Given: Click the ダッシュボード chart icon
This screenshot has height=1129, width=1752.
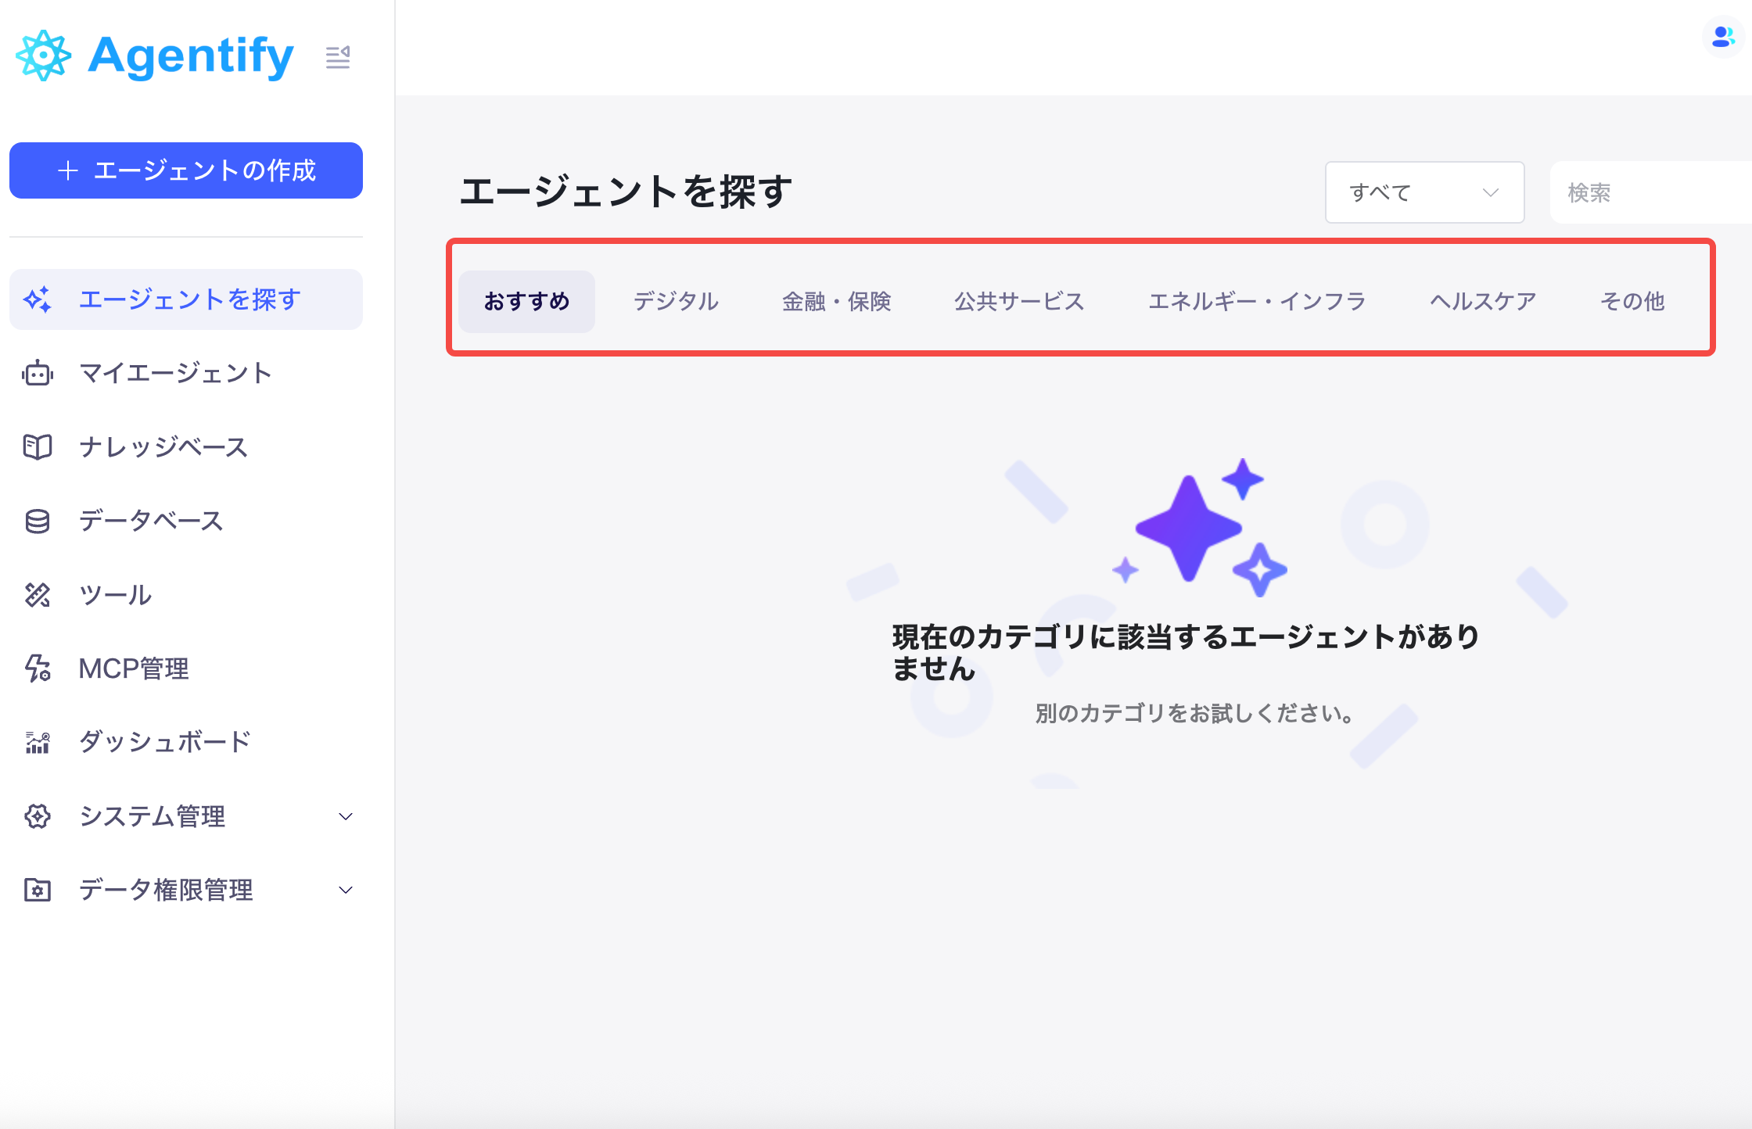Looking at the screenshot, I should click(38, 742).
